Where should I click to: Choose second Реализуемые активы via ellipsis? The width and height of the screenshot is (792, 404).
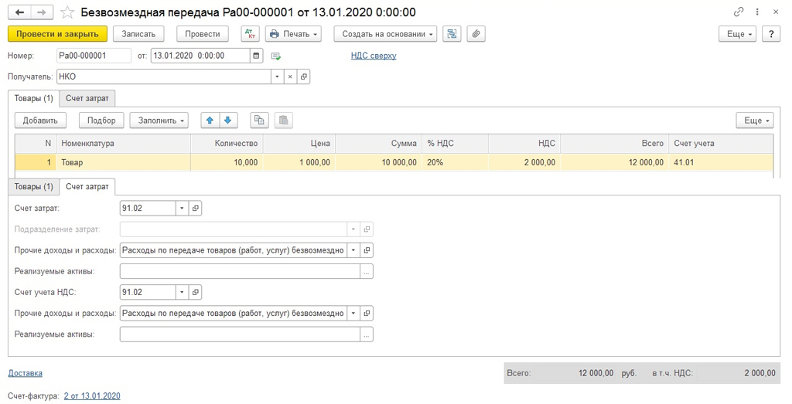(367, 334)
